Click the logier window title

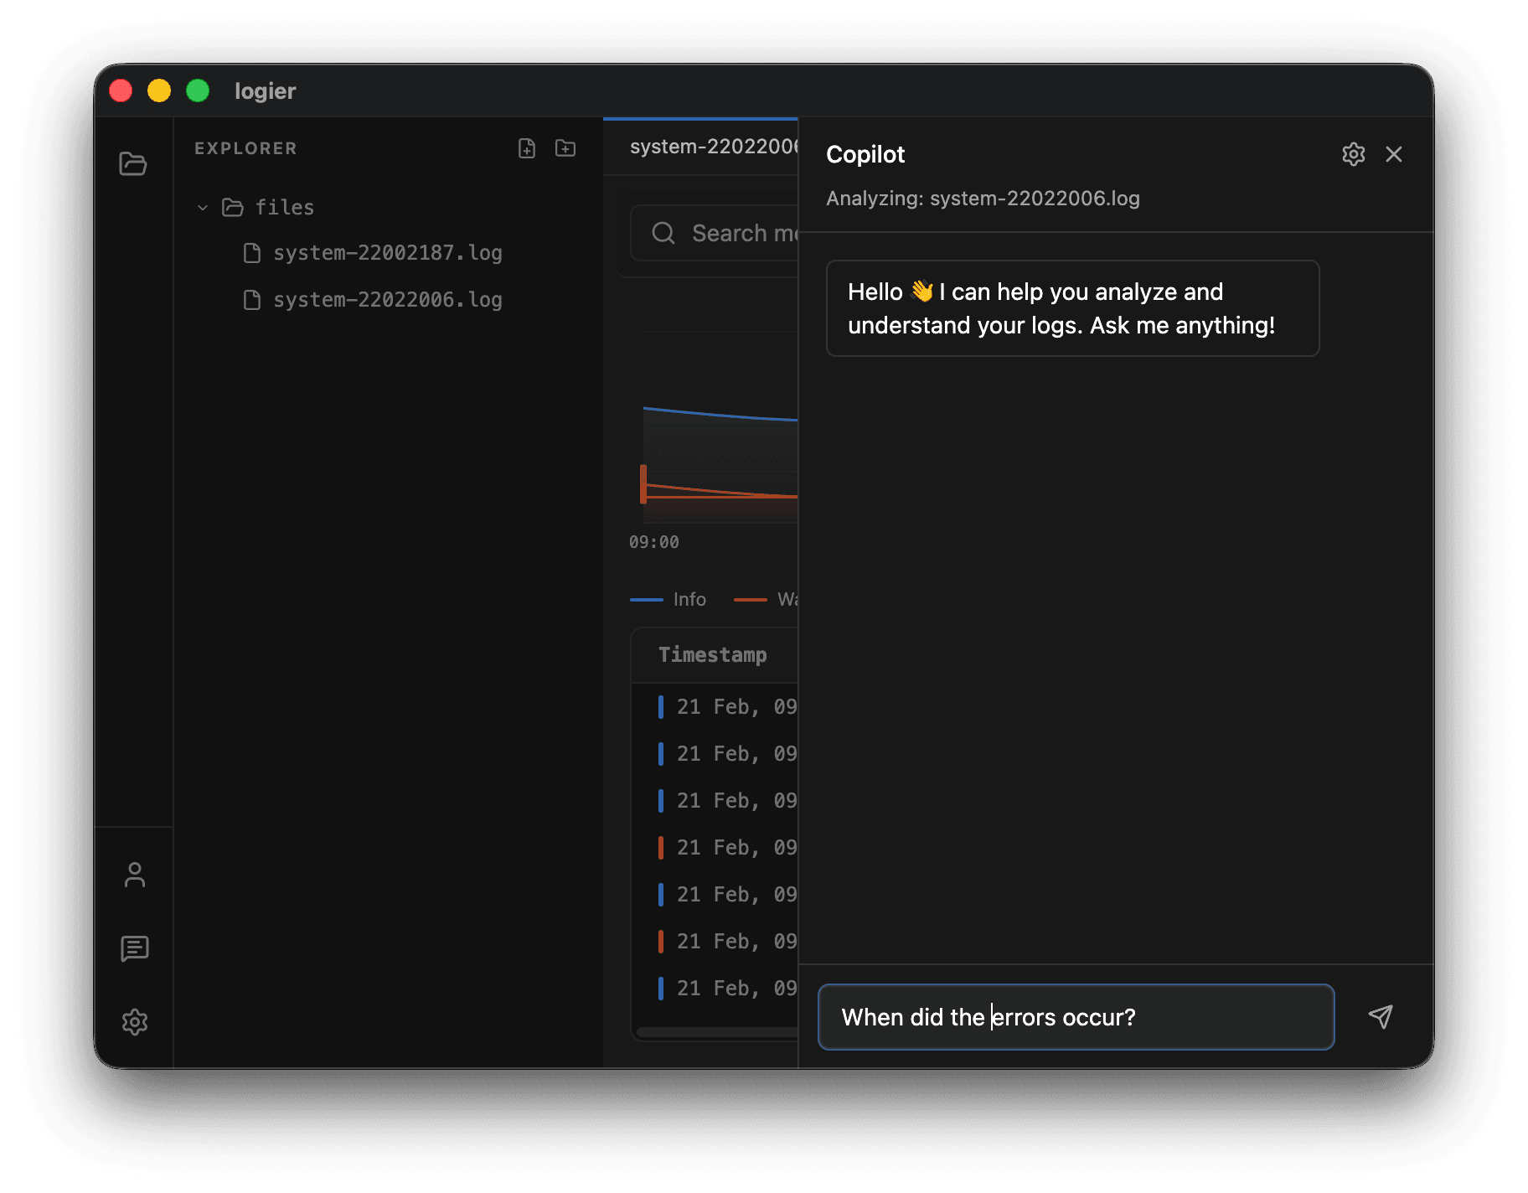265,90
